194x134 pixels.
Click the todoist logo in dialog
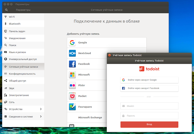click(x=149, y=69)
